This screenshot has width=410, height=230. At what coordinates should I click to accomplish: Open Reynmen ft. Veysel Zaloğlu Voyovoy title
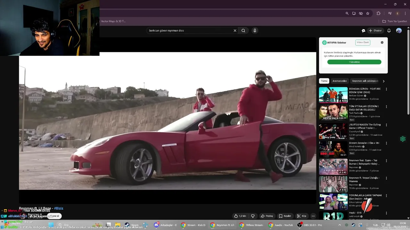364,179
